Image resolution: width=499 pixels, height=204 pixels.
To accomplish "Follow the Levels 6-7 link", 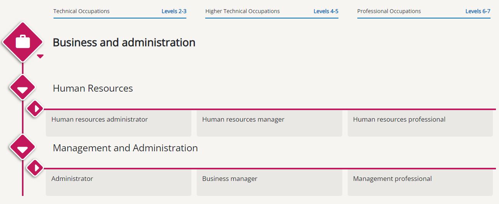I will click(x=478, y=11).
